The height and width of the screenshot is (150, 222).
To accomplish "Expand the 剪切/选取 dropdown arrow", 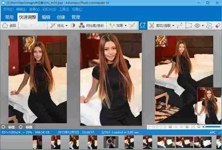I will point(173,26).
